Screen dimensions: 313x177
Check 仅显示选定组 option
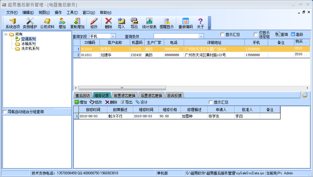(255, 34)
